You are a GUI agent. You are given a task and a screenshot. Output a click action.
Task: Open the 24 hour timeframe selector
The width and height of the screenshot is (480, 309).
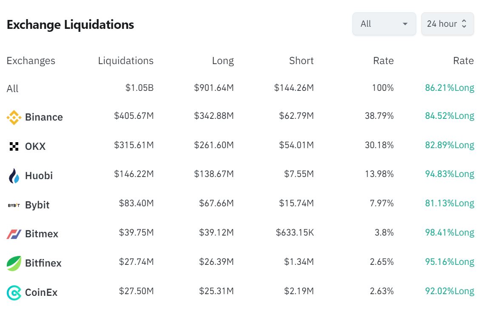tap(442, 24)
